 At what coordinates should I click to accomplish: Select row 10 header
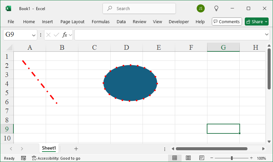tap(7, 138)
